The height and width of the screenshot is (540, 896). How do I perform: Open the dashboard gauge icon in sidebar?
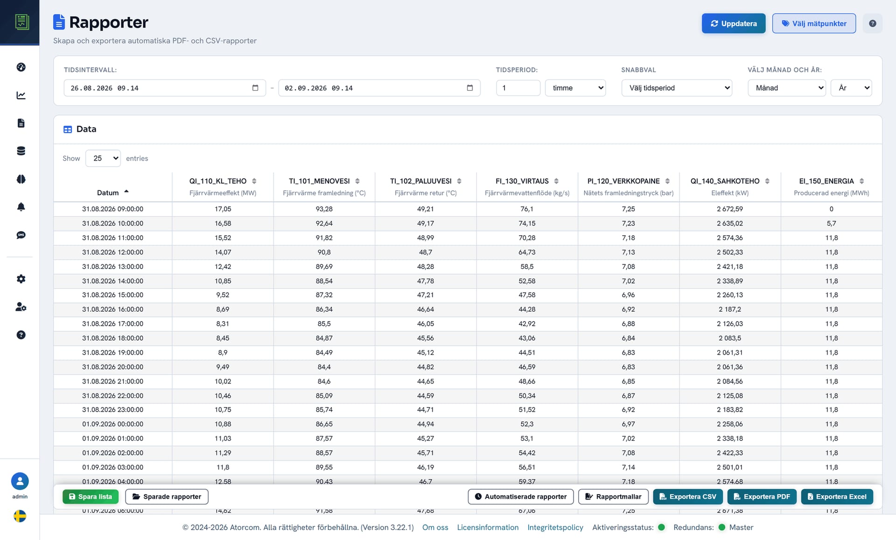pyautogui.click(x=21, y=67)
